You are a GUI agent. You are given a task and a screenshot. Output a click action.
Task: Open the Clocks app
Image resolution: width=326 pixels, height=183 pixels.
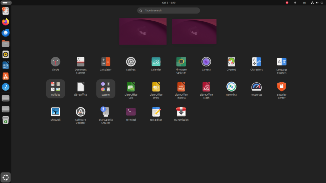pos(55,64)
